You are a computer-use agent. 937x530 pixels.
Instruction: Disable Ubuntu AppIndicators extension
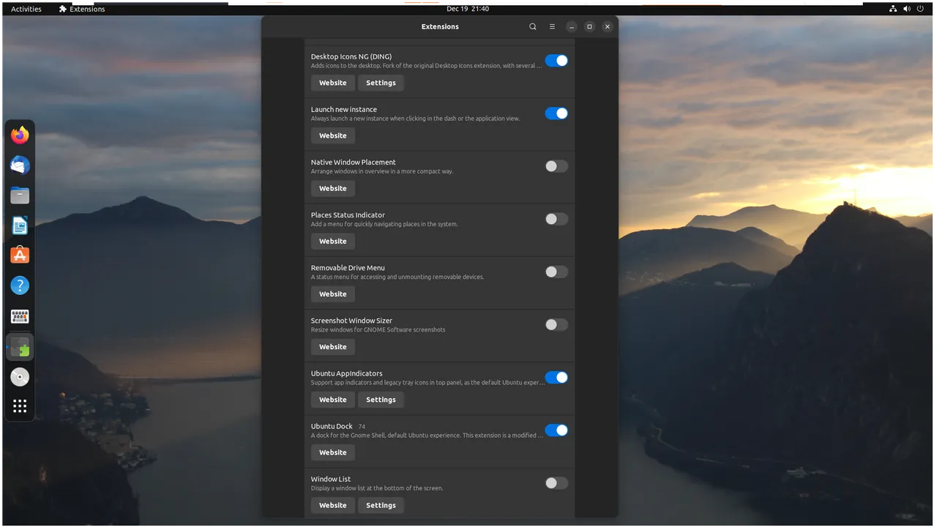pyautogui.click(x=556, y=378)
